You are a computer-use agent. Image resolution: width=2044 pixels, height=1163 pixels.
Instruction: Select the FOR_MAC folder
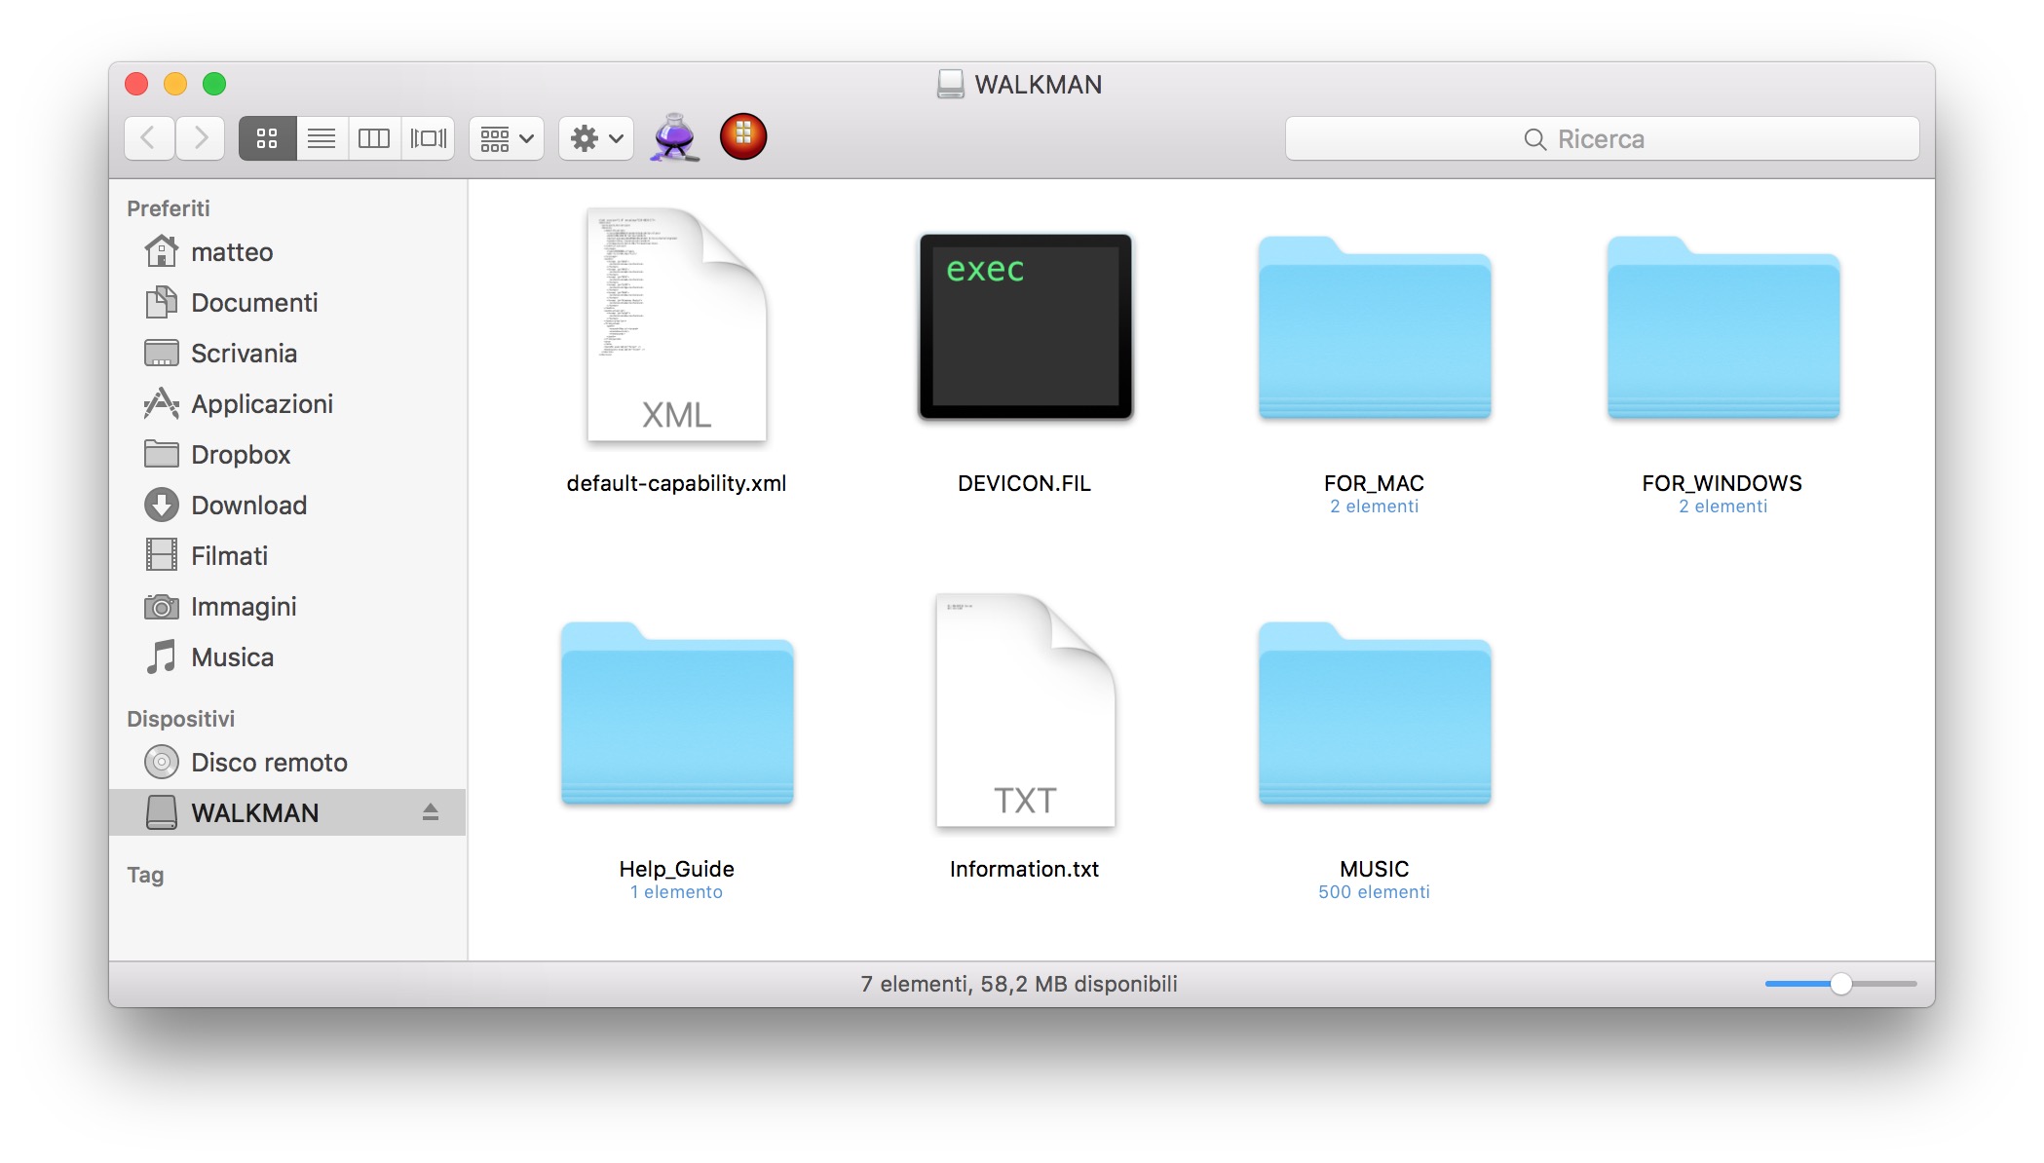pos(1374,329)
